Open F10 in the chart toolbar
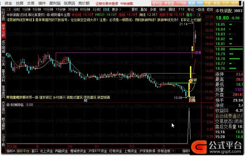Viewport: 246px width, 156px height. [x=181, y=9]
